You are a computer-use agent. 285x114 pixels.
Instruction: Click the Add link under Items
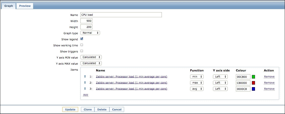[85, 95]
